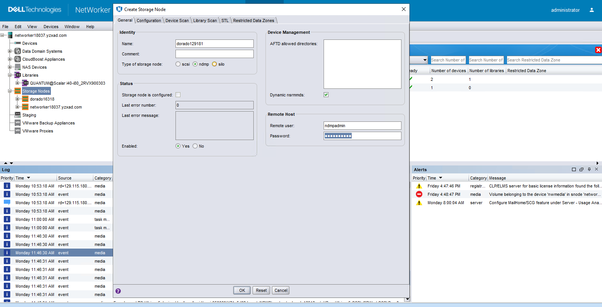Click the red X clear search icon

coord(598,50)
